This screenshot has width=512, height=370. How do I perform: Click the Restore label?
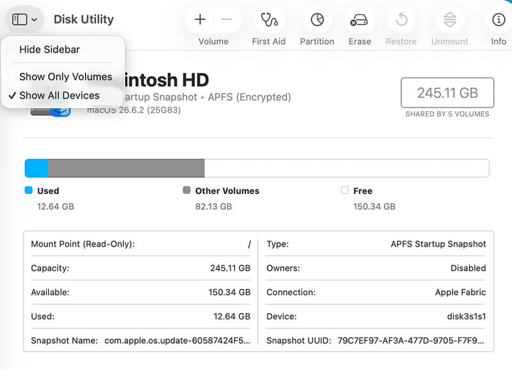click(401, 42)
